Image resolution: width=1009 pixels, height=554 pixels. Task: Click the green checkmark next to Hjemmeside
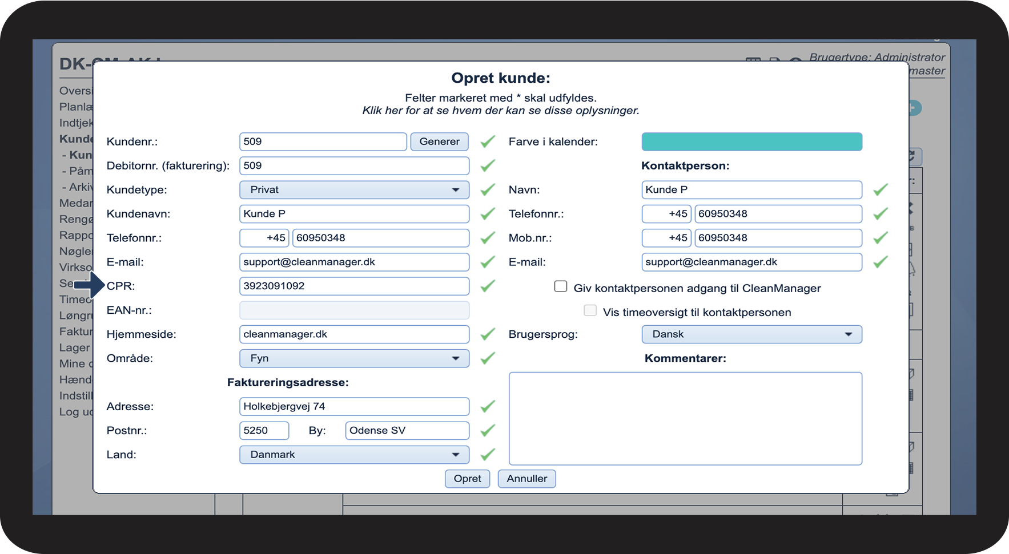pos(487,334)
